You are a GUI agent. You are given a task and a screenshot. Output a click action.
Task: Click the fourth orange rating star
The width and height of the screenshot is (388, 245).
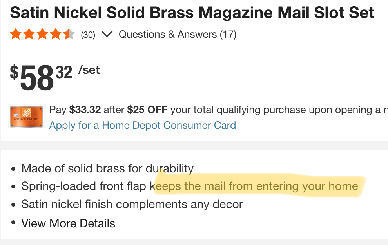pyautogui.click(x=56, y=35)
